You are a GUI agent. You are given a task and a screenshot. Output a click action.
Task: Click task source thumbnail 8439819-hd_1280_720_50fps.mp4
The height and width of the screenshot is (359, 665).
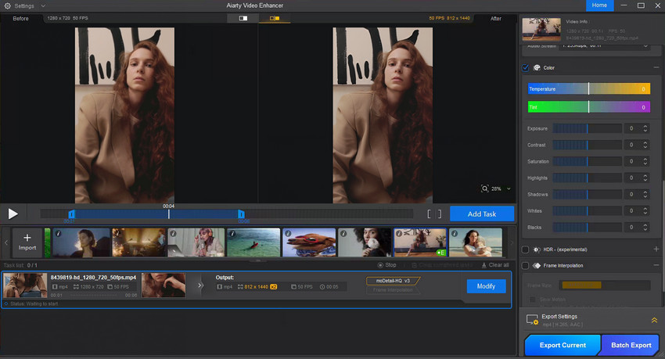tap(25, 285)
